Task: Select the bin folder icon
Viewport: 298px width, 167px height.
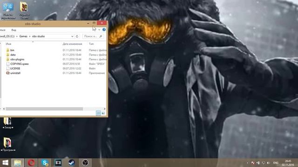Action: coord(7,50)
